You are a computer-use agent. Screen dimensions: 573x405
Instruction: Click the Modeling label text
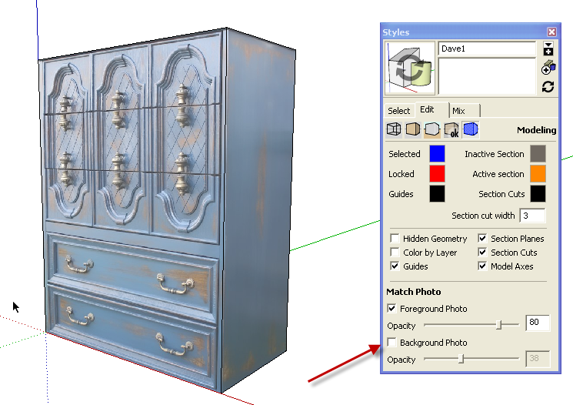pyautogui.click(x=536, y=130)
